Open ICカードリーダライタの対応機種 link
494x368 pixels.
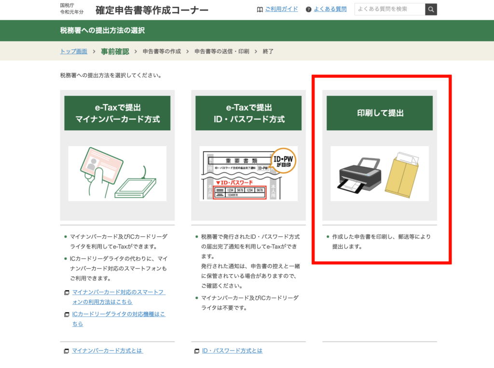pyautogui.click(x=119, y=319)
